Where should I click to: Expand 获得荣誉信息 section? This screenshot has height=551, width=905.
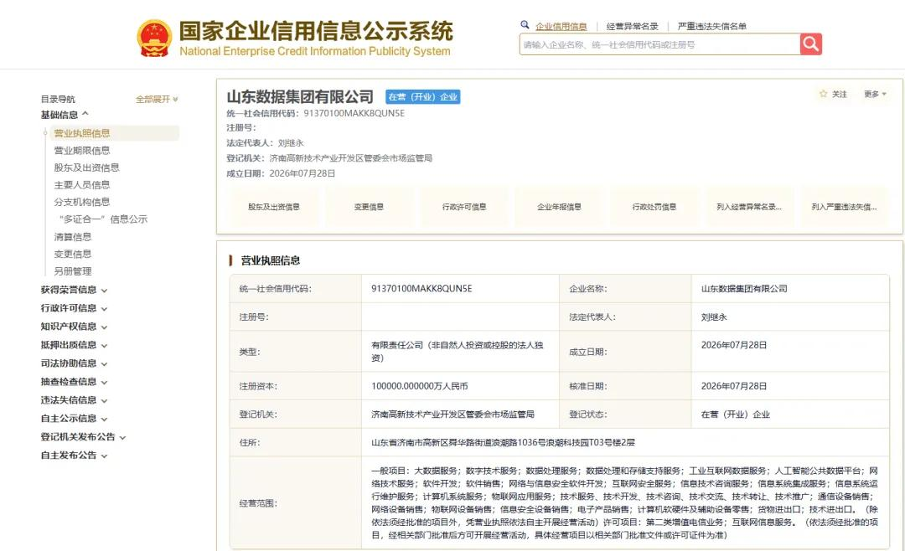[74, 290]
